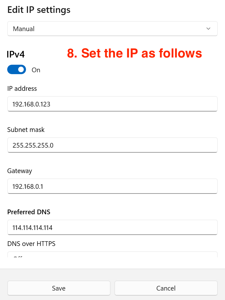Click the Preferred DNS label

pyautogui.click(x=29, y=212)
